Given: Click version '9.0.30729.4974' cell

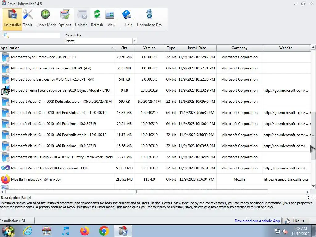Looking at the screenshot, I should pyautogui.click(x=149, y=101).
